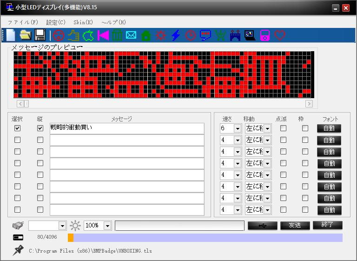Image resolution: width=357 pixels, height=261 pixels.
Task: Click the memory usage progress bar
Action: (x=205, y=238)
